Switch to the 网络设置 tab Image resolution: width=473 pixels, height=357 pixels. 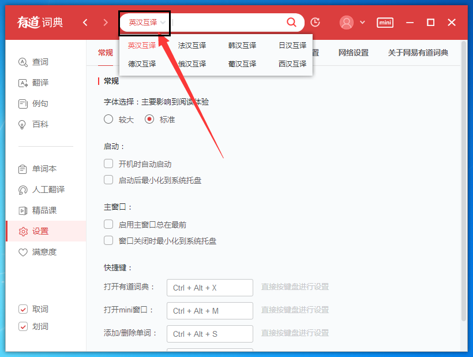click(354, 53)
